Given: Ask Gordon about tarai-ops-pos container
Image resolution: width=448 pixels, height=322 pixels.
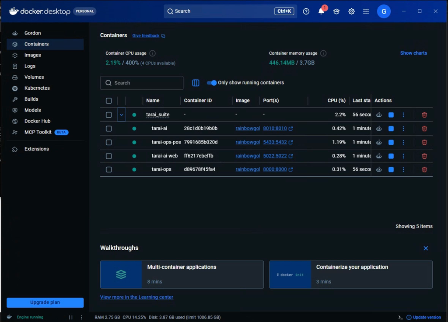Looking at the screenshot, I should tap(379, 142).
